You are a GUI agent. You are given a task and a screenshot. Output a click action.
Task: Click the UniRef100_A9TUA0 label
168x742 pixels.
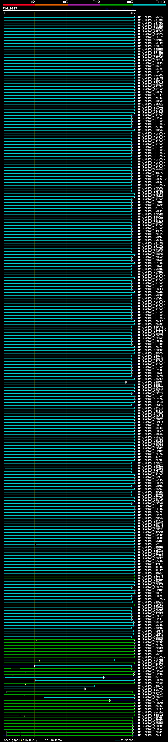150,89
